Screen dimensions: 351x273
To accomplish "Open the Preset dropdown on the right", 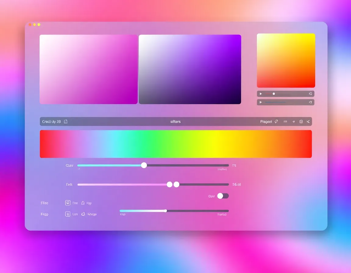I will pyautogui.click(x=267, y=121).
